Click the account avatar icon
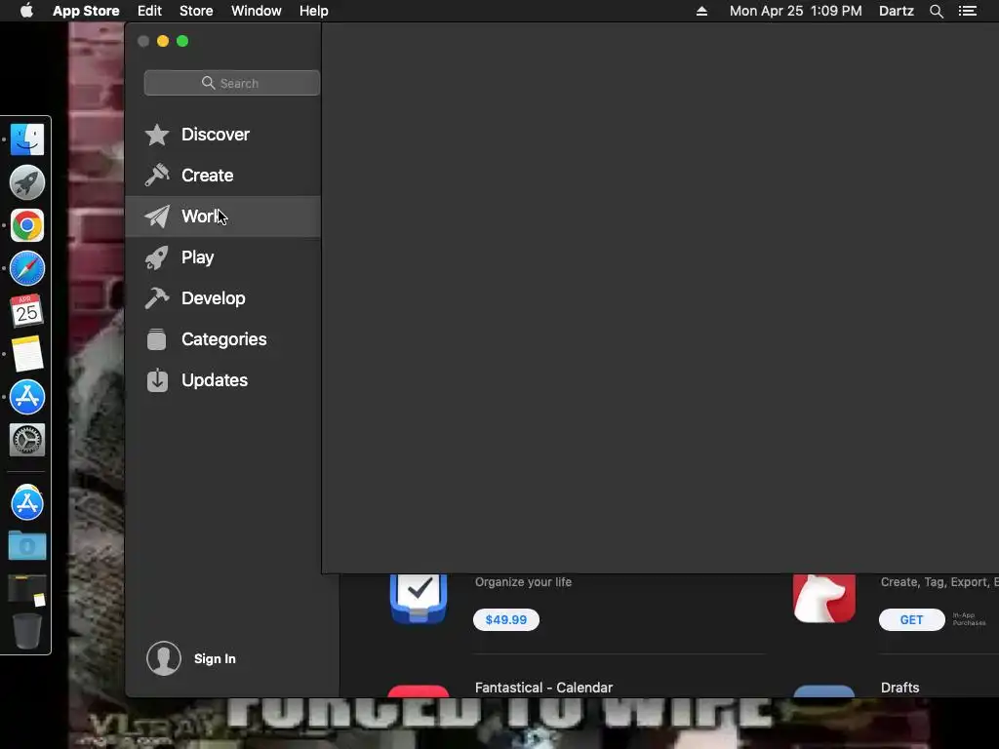999x749 pixels. coord(164,658)
